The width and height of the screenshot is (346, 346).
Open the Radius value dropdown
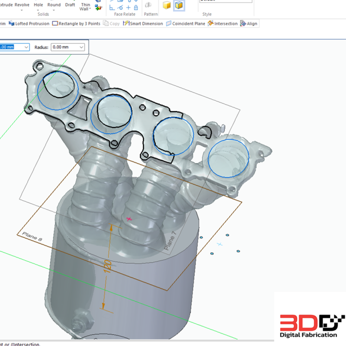click(81, 47)
